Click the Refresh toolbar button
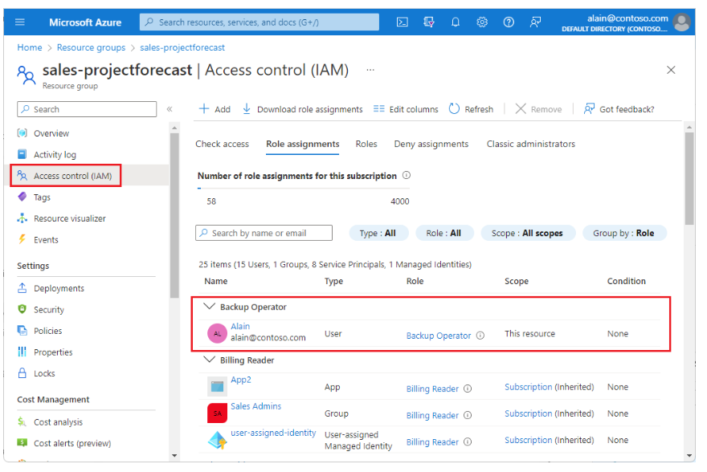Image resolution: width=707 pixels, height=472 pixels. pos(471,109)
